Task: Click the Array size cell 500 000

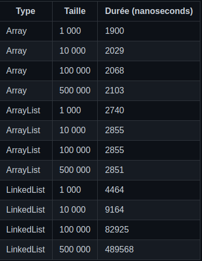Action: tap(75, 91)
